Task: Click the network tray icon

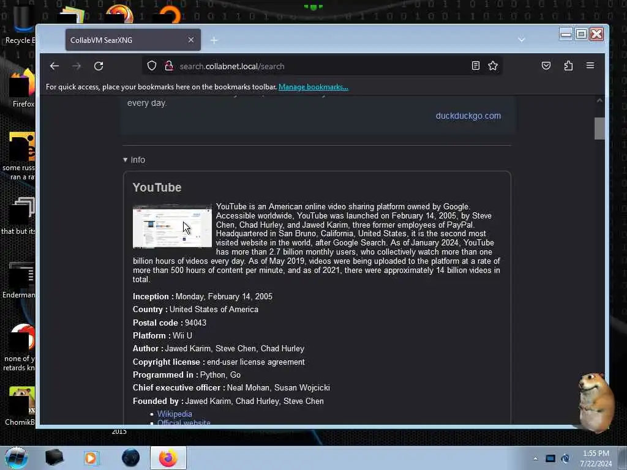Action: pyautogui.click(x=565, y=458)
